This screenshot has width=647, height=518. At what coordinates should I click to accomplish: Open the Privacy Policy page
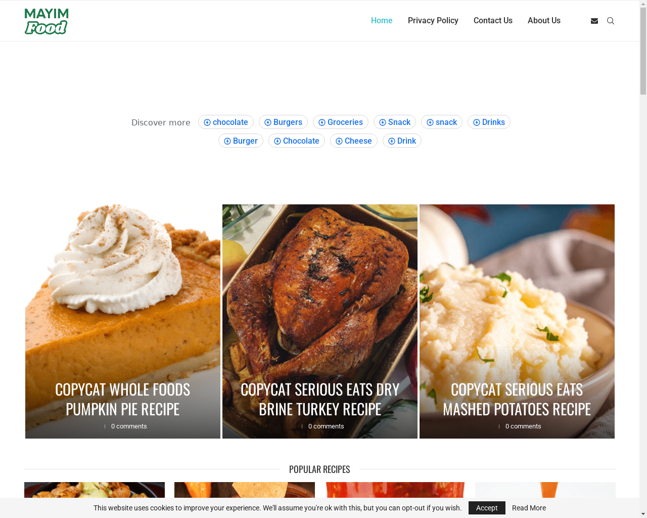(x=433, y=21)
